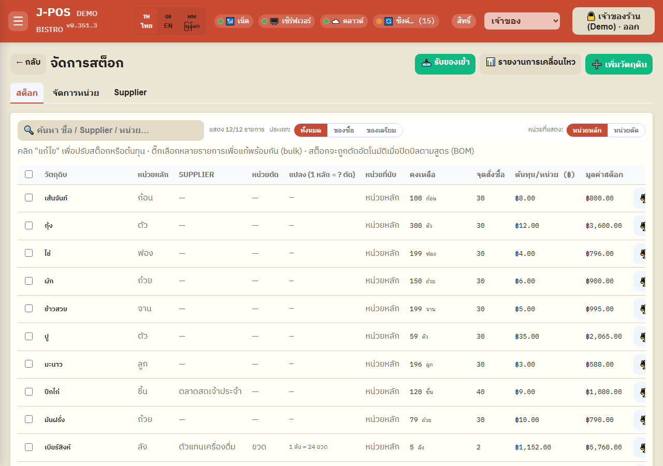Add a new ingredient with "เพิ่มวัตถุดิบ"
Image resolution: width=663 pixels, height=466 pixels.
click(x=619, y=64)
